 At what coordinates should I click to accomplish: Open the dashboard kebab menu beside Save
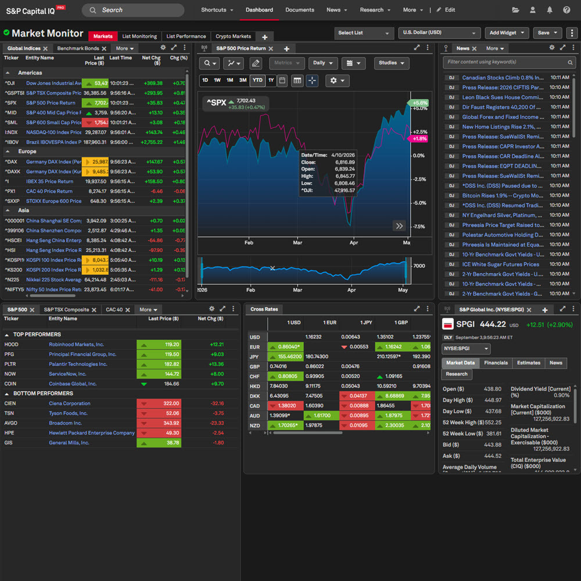pyautogui.click(x=572, y=33)
